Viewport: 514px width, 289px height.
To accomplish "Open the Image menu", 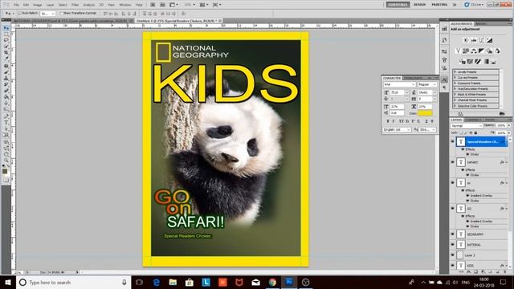I will pyautogui.click(x=38, y=5).
